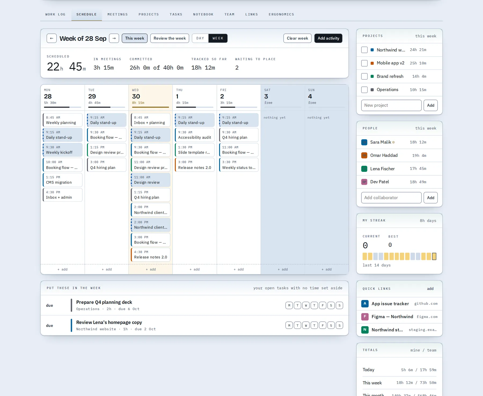Click the Add activity button
The image size is (483, 396).
point(328,38)
